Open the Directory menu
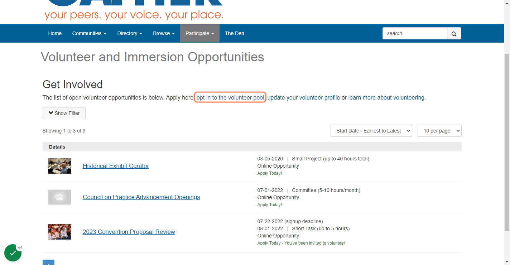This screenshot has height=265, width=510. [x=130, y=33]
